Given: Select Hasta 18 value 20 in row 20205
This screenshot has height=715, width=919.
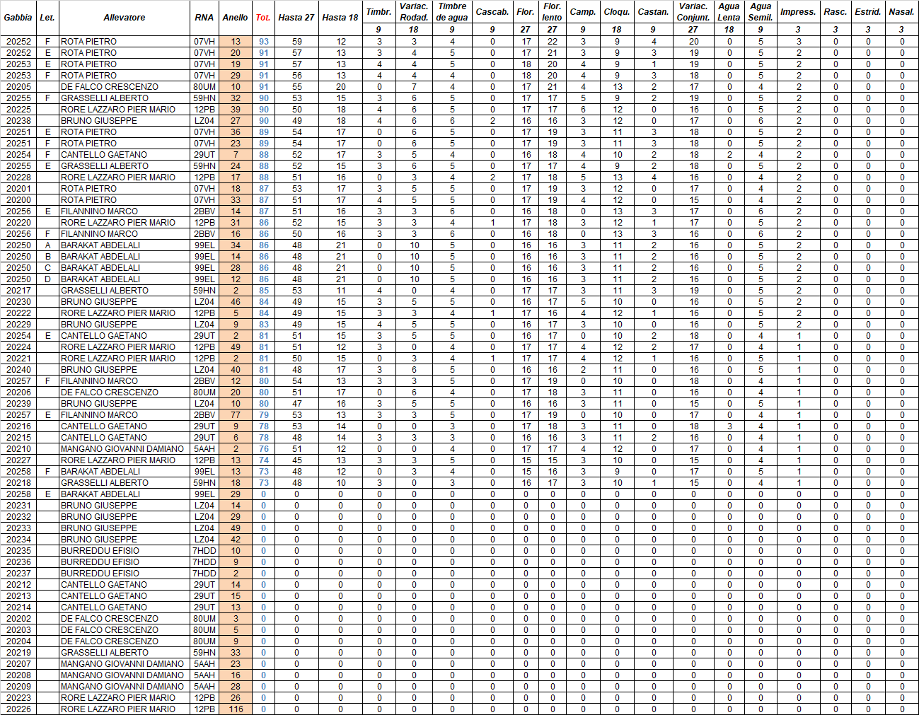Looking at the screenshot, I should 341,87.
